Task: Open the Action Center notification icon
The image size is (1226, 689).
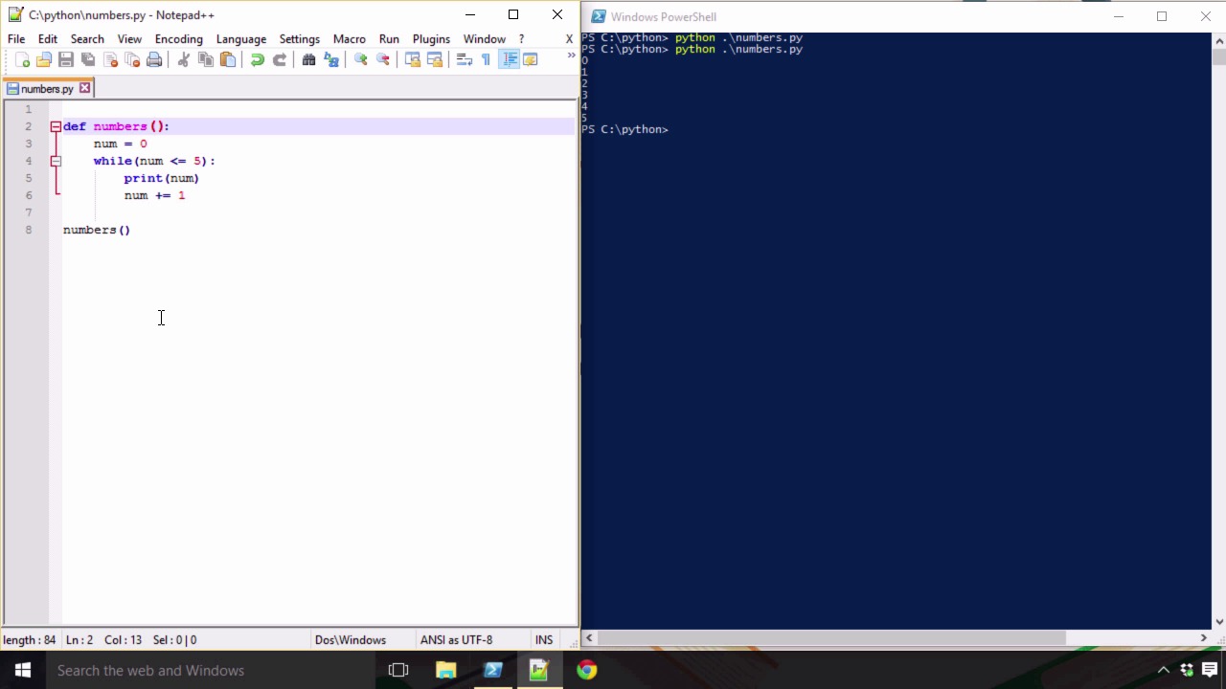Action: tap(1210, 670)
